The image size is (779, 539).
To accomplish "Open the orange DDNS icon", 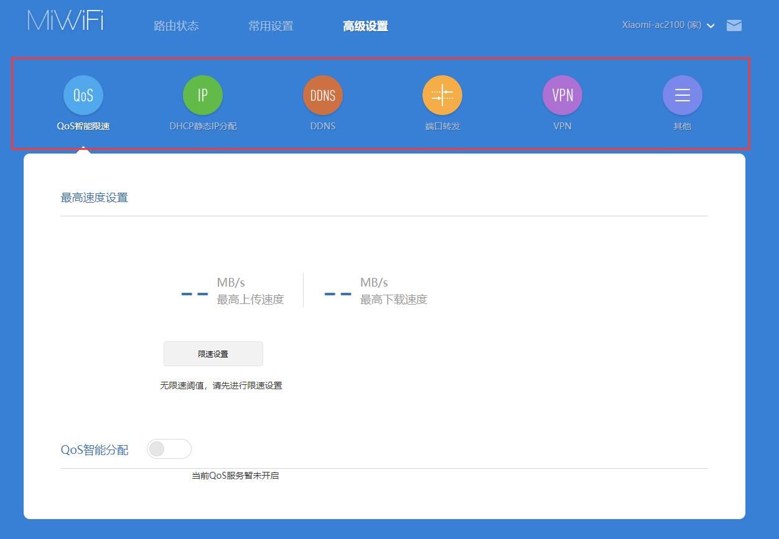I will pyautogui.click(x=323, y=95).
